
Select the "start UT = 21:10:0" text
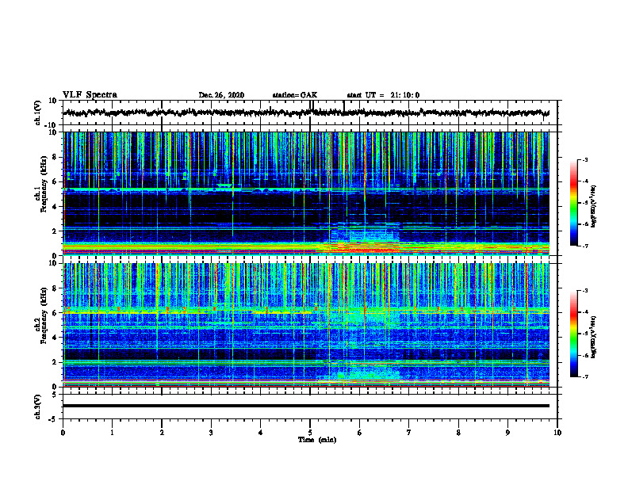pos(383,95)
